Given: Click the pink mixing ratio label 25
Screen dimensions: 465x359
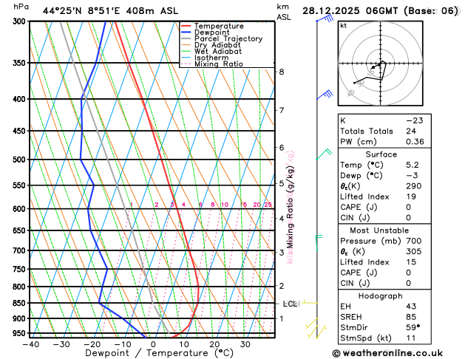Looking at the screenshot, I should [268, 205].
